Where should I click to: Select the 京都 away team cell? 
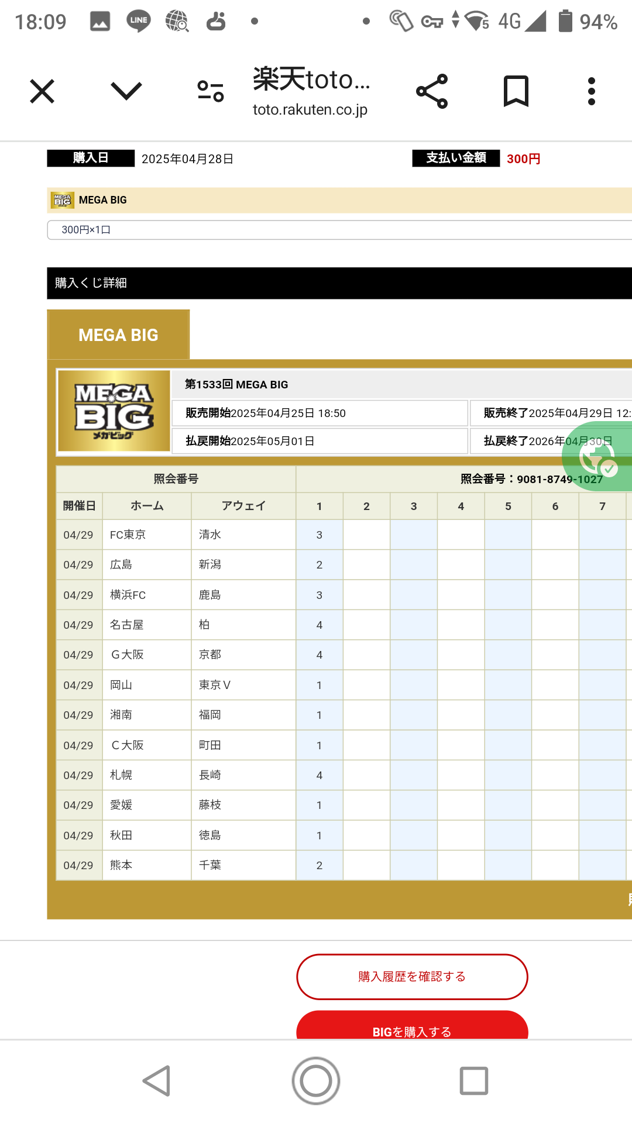[243, 654]
